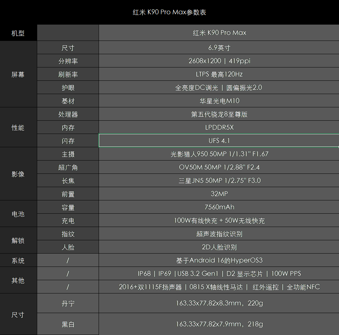Click the 机型 header cell

click(18, 33)
